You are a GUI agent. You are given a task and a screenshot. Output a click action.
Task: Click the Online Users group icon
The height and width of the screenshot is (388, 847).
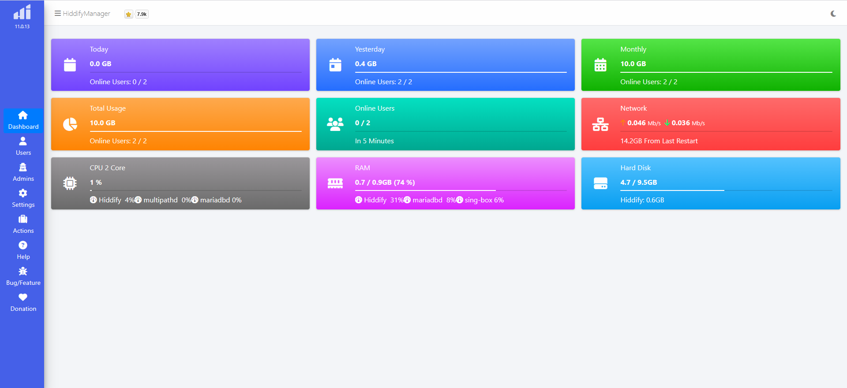click(x=335, y=124)
